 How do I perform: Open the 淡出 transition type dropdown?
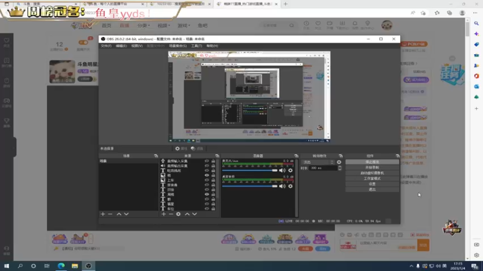pos(318,162)
